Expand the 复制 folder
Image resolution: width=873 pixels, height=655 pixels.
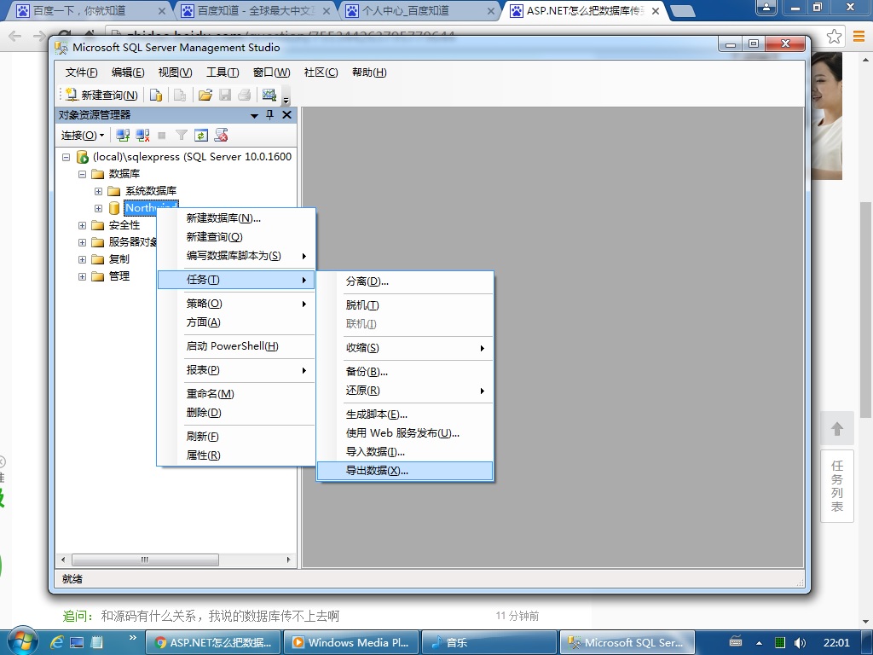coord(83,259)
